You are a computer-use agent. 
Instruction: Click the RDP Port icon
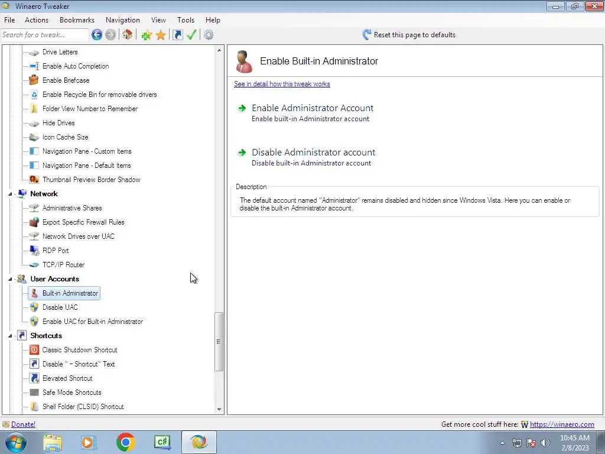pyautogui.click(x=34, y=251)
